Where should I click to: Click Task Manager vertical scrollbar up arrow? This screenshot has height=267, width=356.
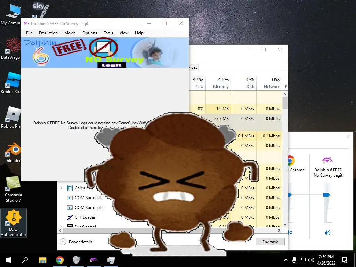(x=285, y=94)
